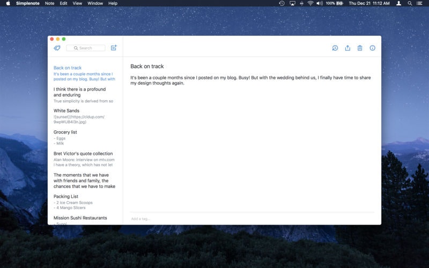Open the Window menu

(95, 3)
